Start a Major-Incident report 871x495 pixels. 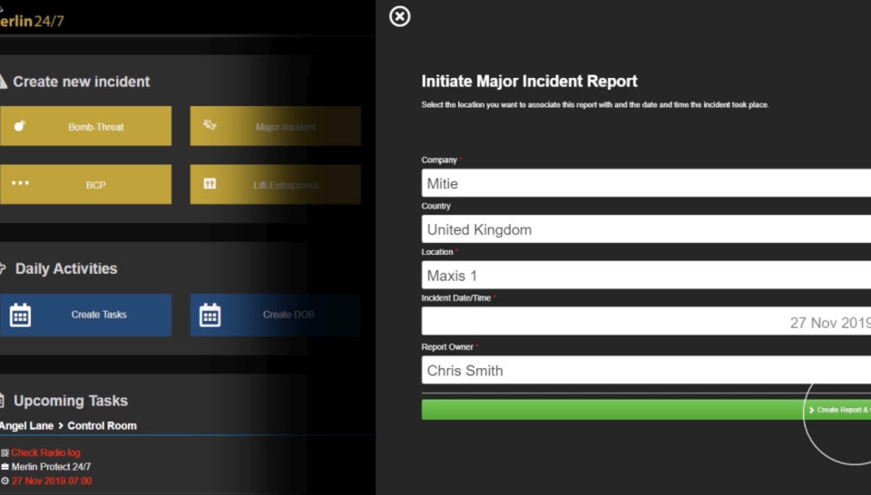276,126
